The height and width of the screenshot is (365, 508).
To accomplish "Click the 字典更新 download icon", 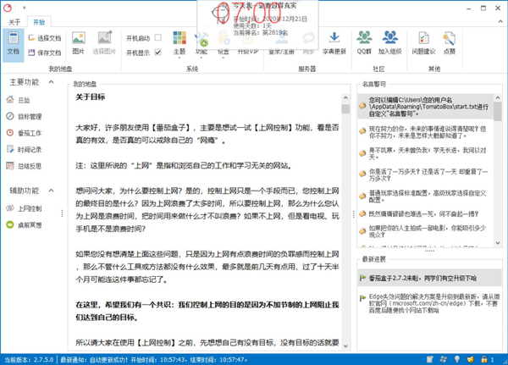I will tap(334, 42).
